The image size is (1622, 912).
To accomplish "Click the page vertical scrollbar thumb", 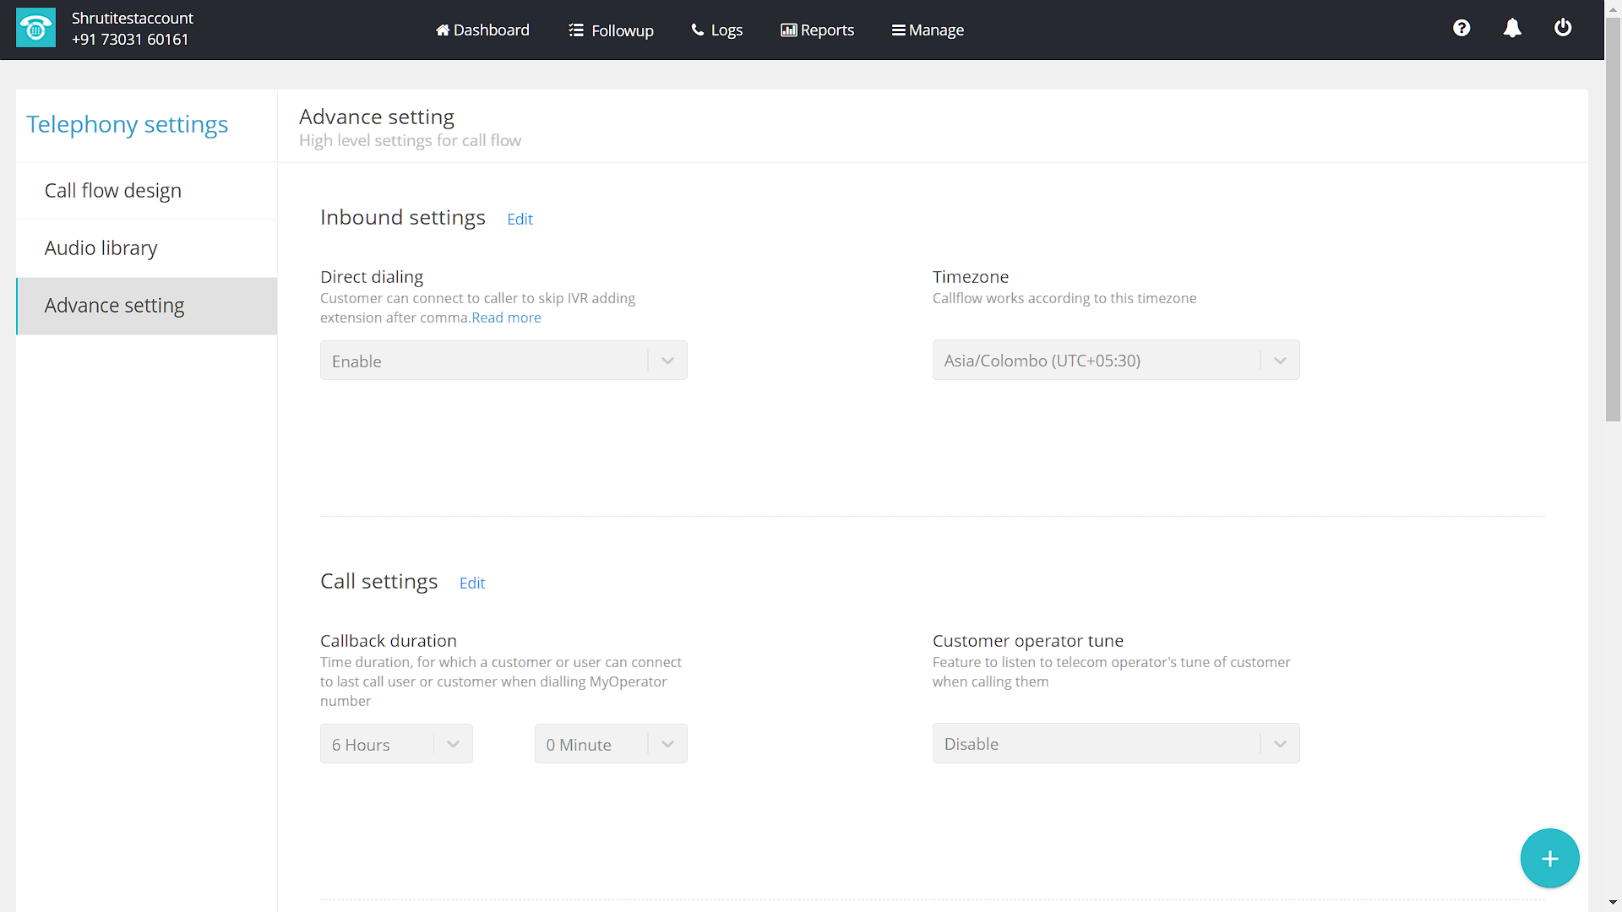I will 1613,220.
